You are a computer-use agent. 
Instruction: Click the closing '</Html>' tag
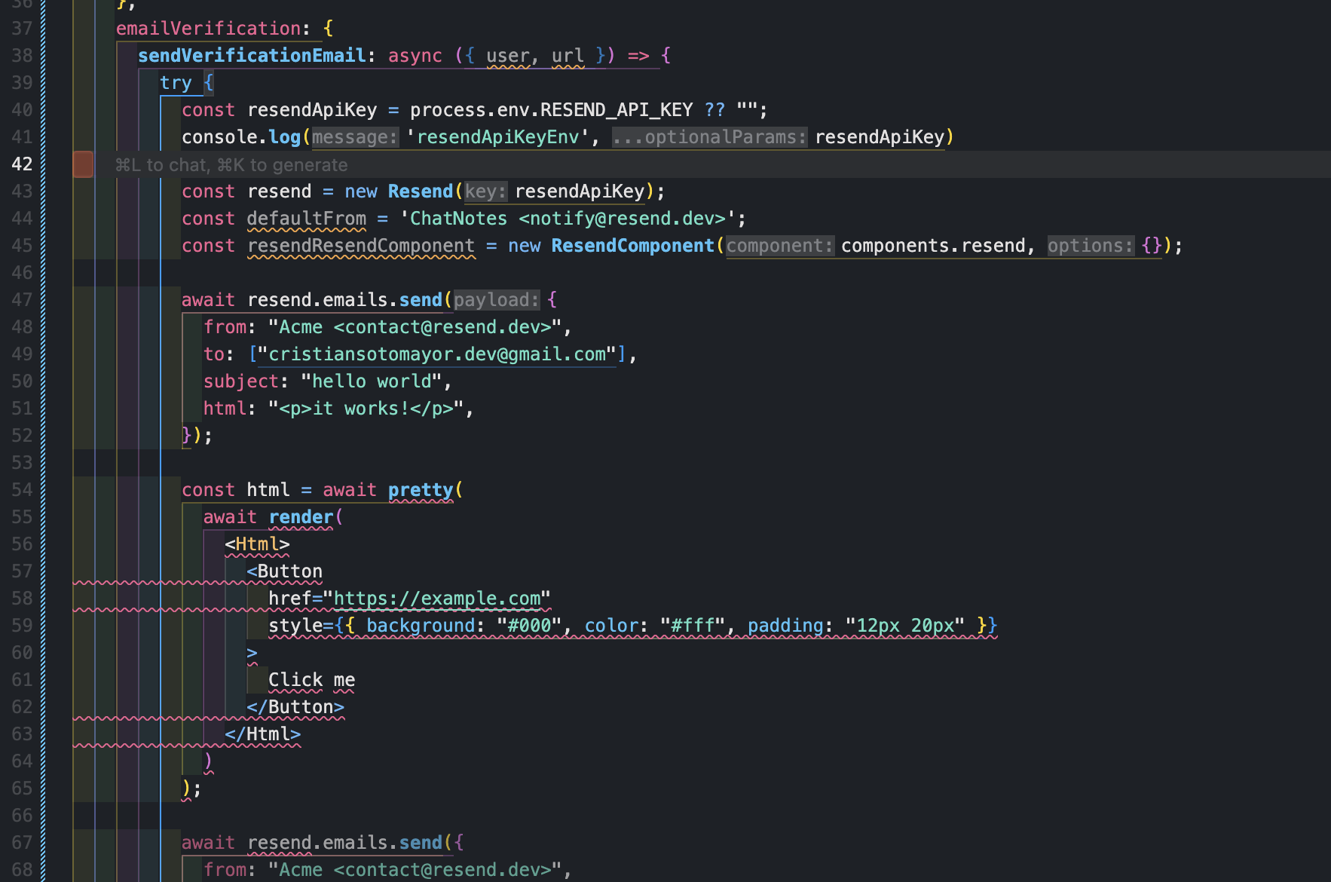[x=263, y=734]
